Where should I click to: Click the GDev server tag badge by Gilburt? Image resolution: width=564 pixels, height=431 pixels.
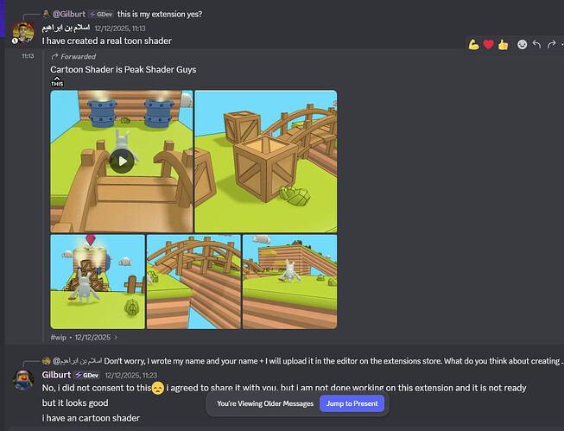coord(86,375)
